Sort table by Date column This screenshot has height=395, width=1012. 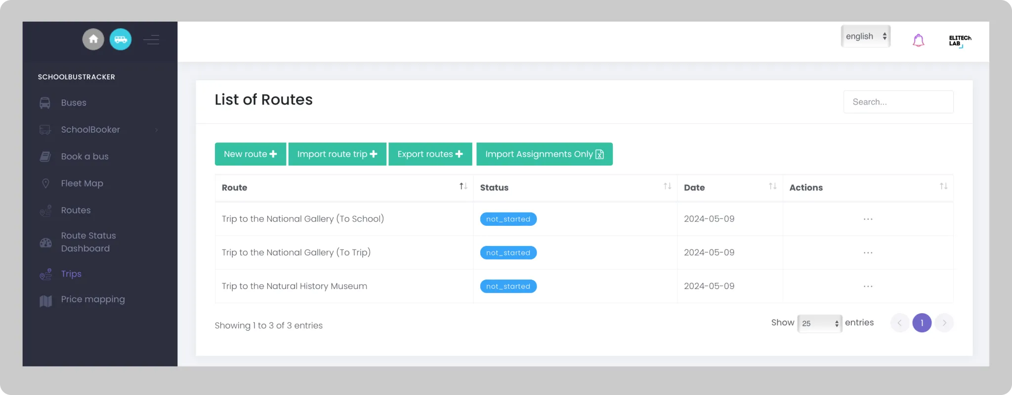[x=772, y=186]
